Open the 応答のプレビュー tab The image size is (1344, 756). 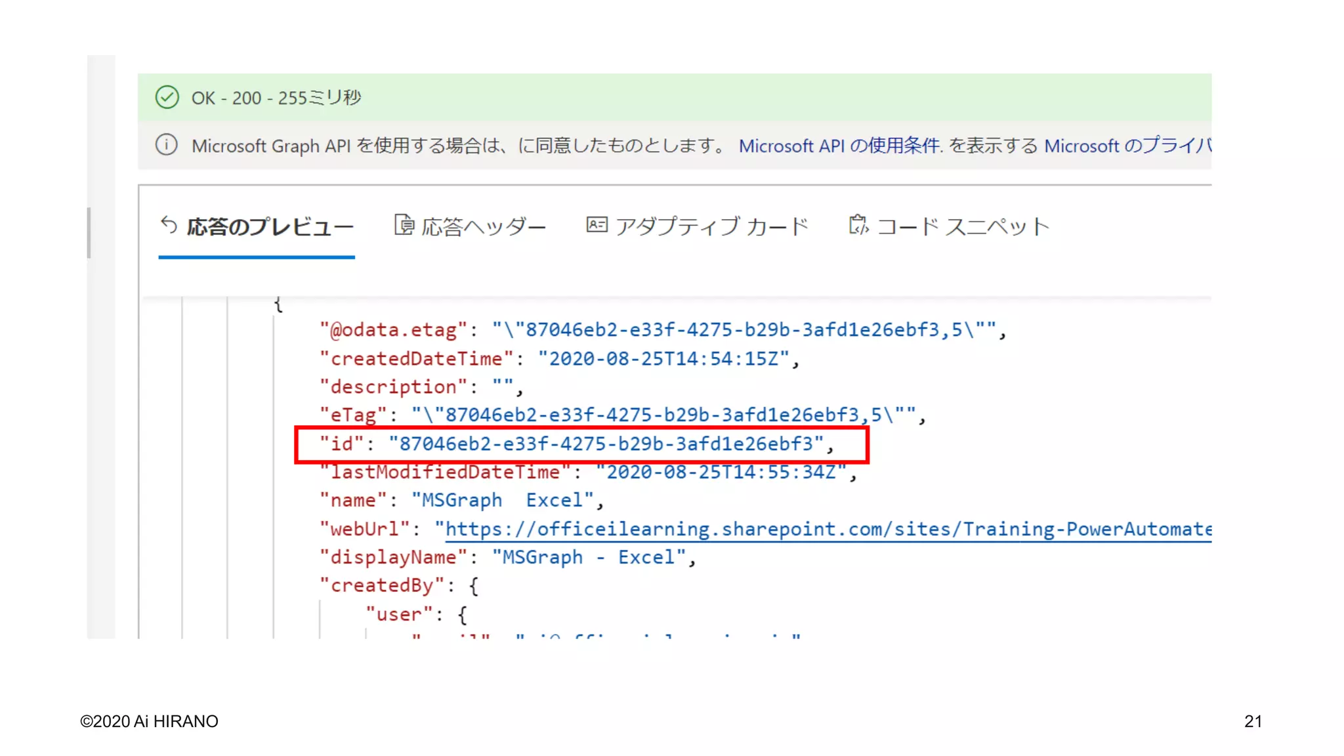[x=269, y=227]
